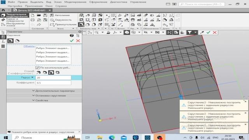
Task: Click the Объекты link in Параметры panel
Action: pos(29,46)
